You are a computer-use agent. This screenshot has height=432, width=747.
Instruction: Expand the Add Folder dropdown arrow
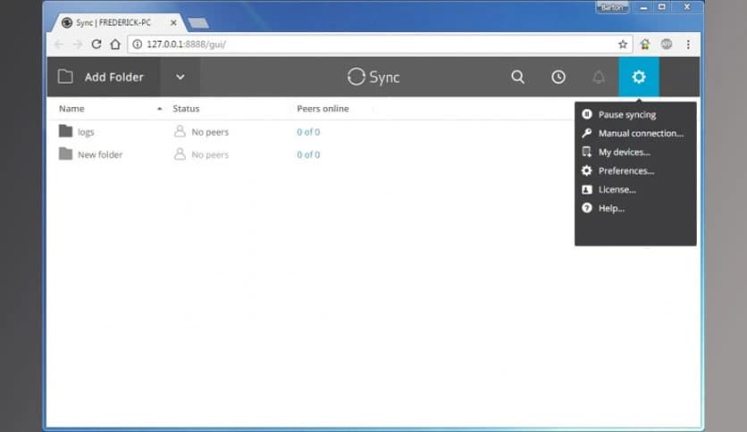pos(180,77)
